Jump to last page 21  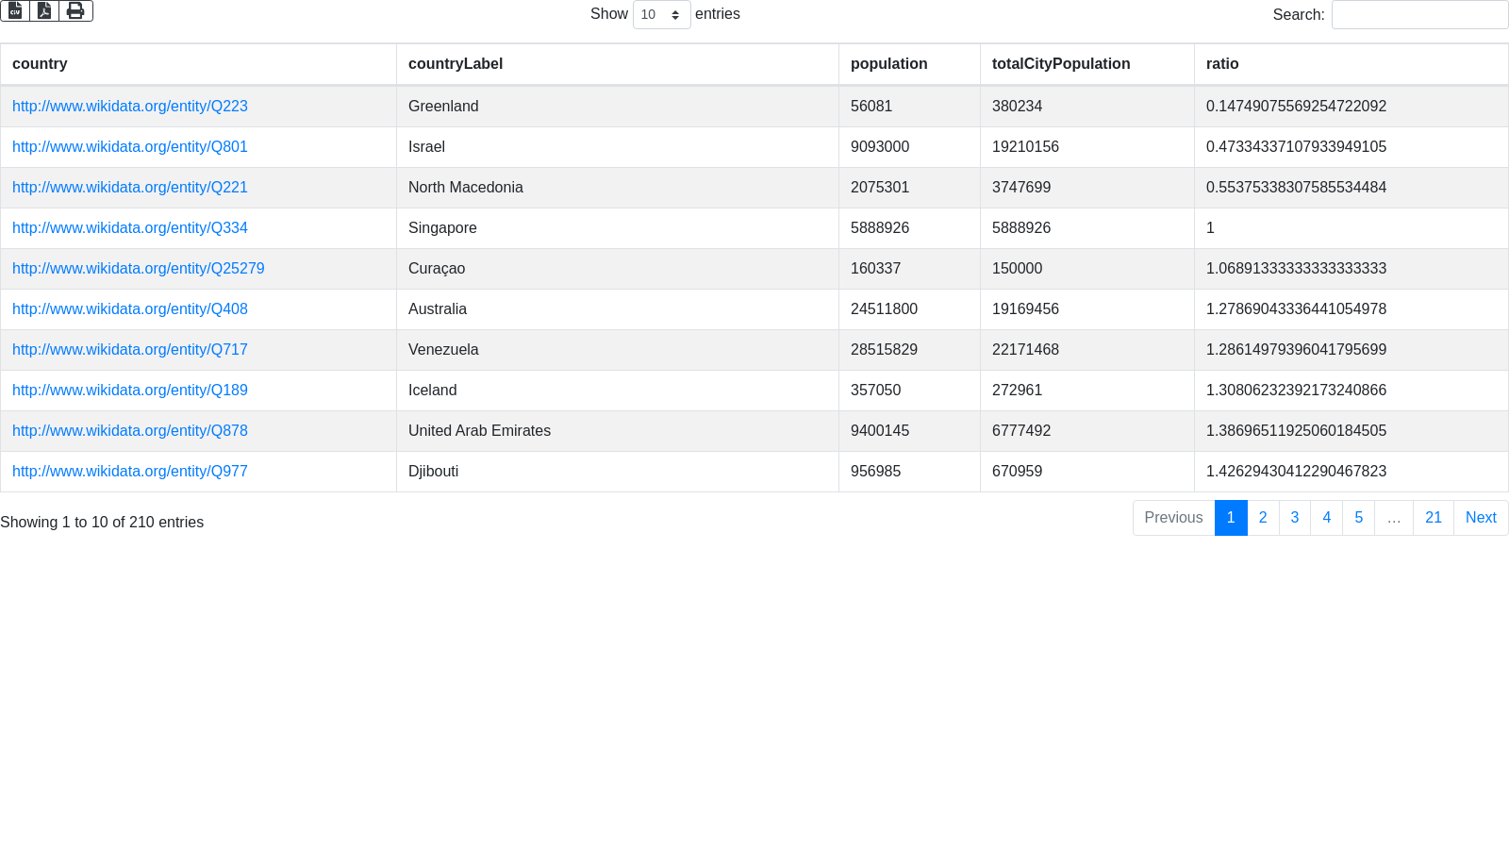tap(1433, 518)
